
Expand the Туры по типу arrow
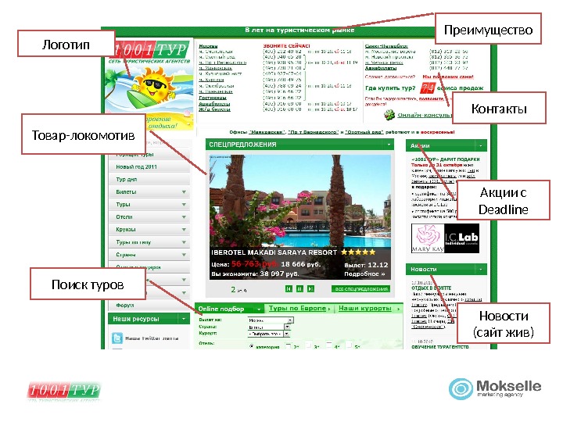pyautogui.click(x=184, y=242)
